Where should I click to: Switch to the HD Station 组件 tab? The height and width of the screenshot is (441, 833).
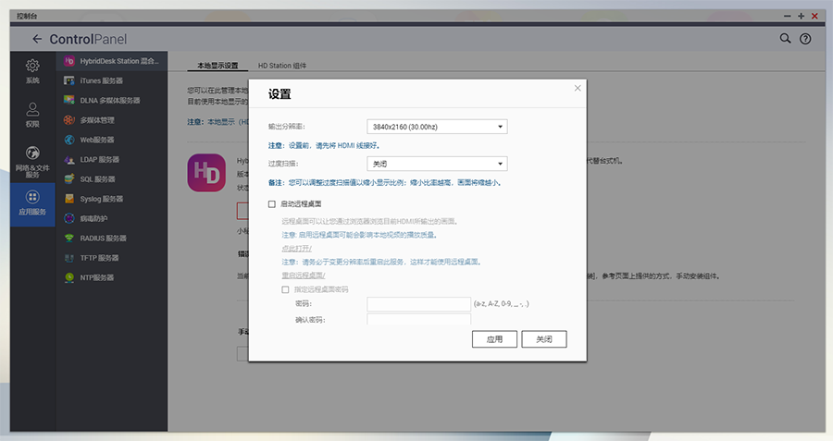pos(282,66)
